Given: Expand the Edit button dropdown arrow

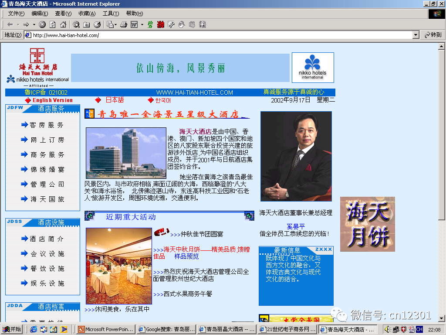Looking at the screenshot, I should [142, 25].
